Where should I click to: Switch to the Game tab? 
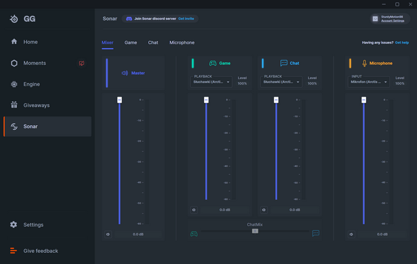131,42
